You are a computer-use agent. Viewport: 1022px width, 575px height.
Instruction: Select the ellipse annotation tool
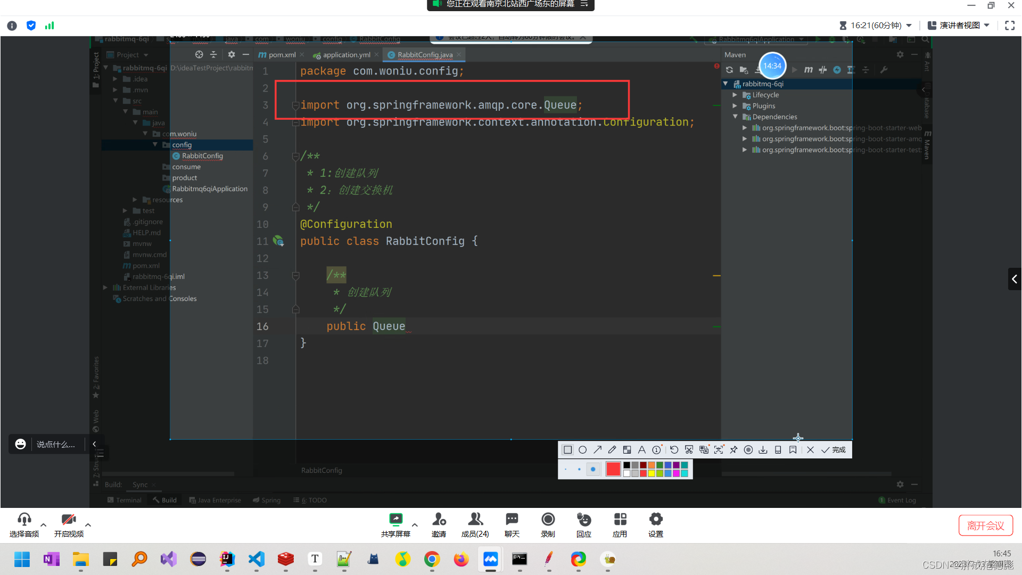583,450
